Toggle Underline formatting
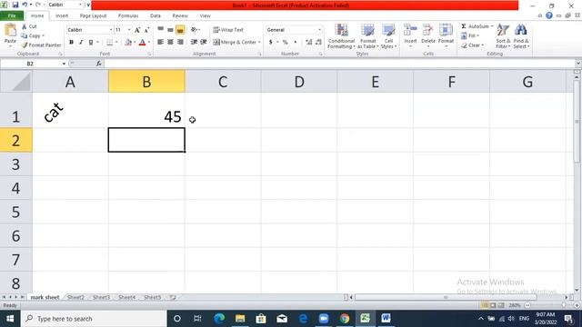Viewport: 582px width, 327px height. tap(91, 43)
